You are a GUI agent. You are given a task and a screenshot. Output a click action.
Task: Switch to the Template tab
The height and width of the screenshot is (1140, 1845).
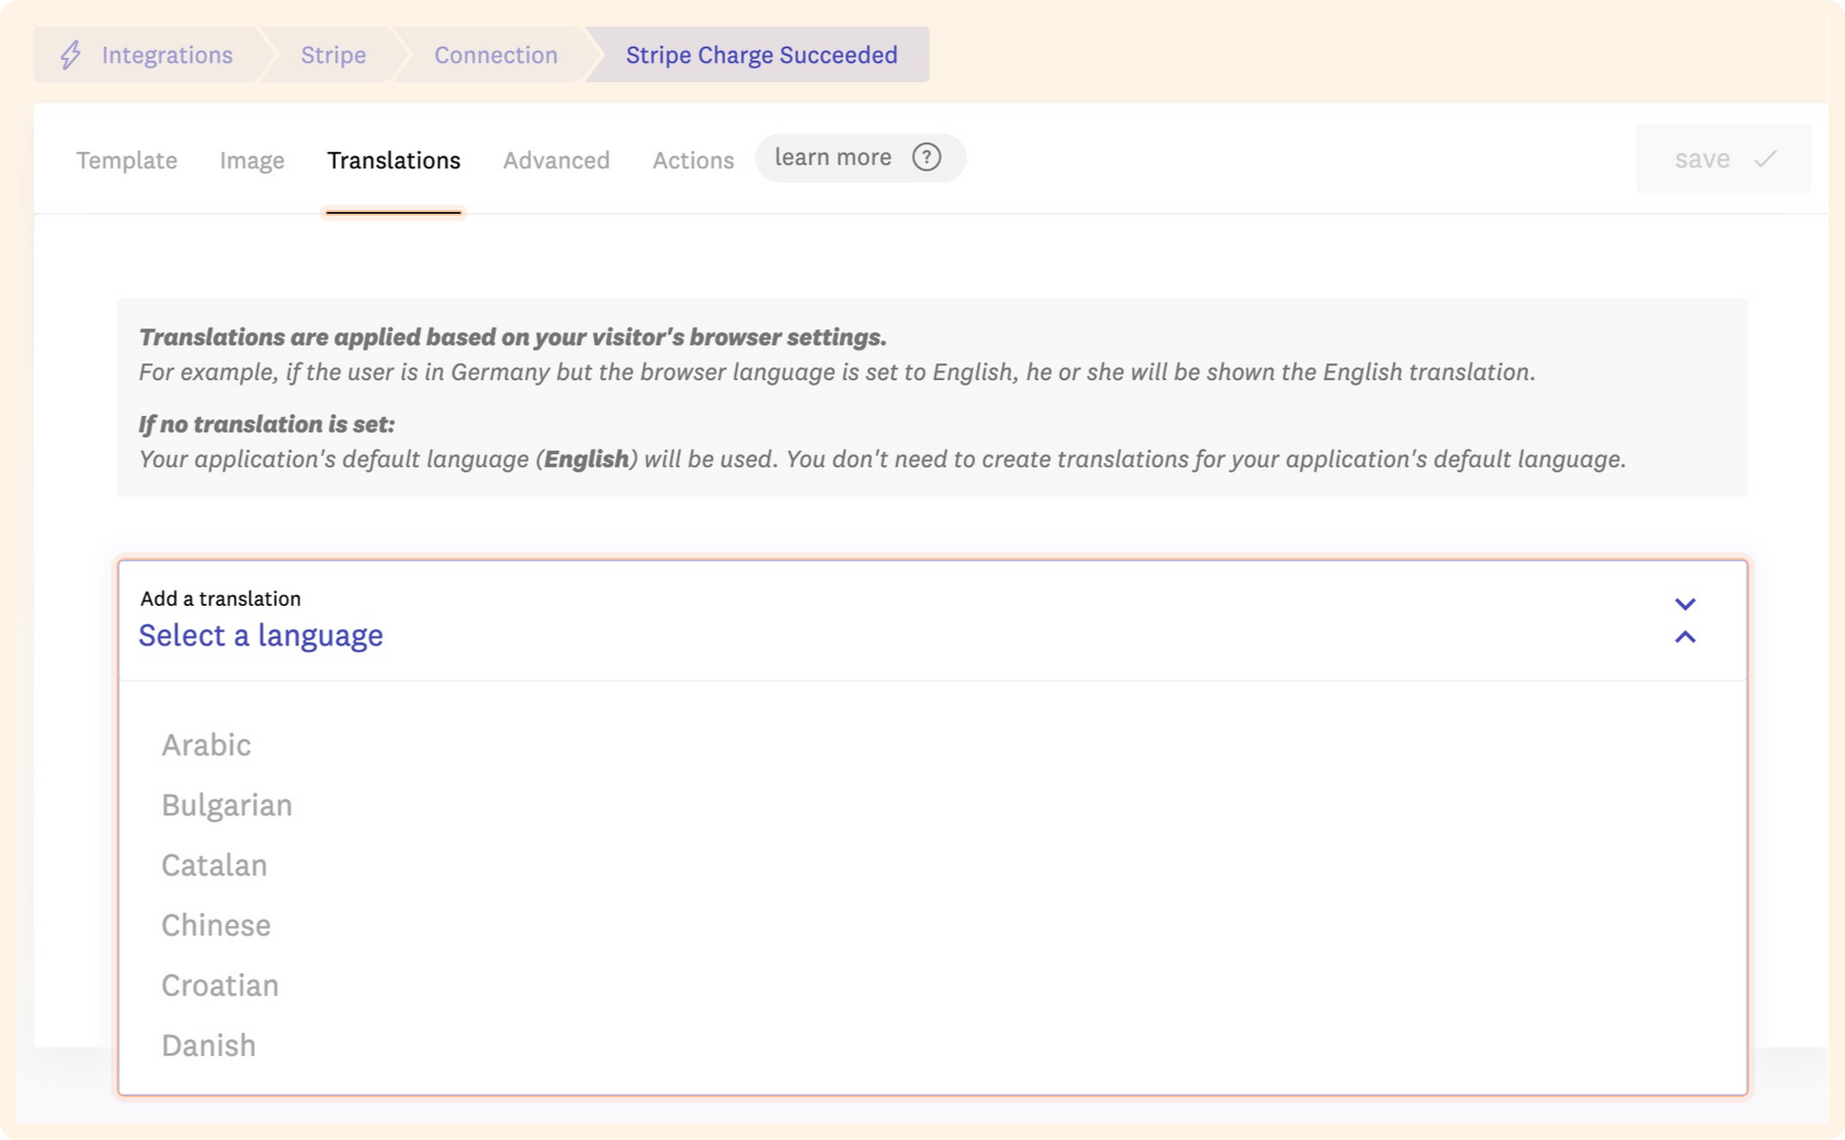point(126,160)
